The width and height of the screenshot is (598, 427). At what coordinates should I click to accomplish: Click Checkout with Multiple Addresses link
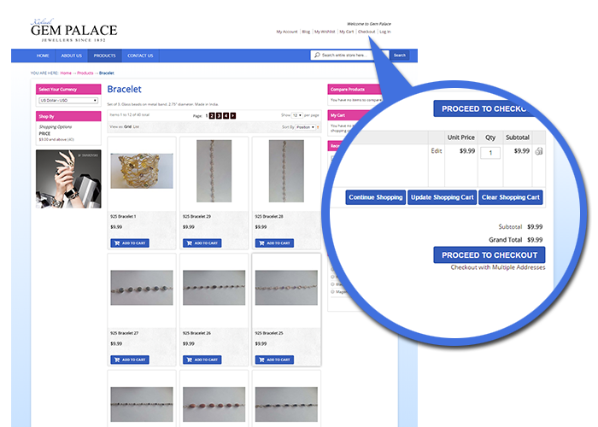point(498,267)
